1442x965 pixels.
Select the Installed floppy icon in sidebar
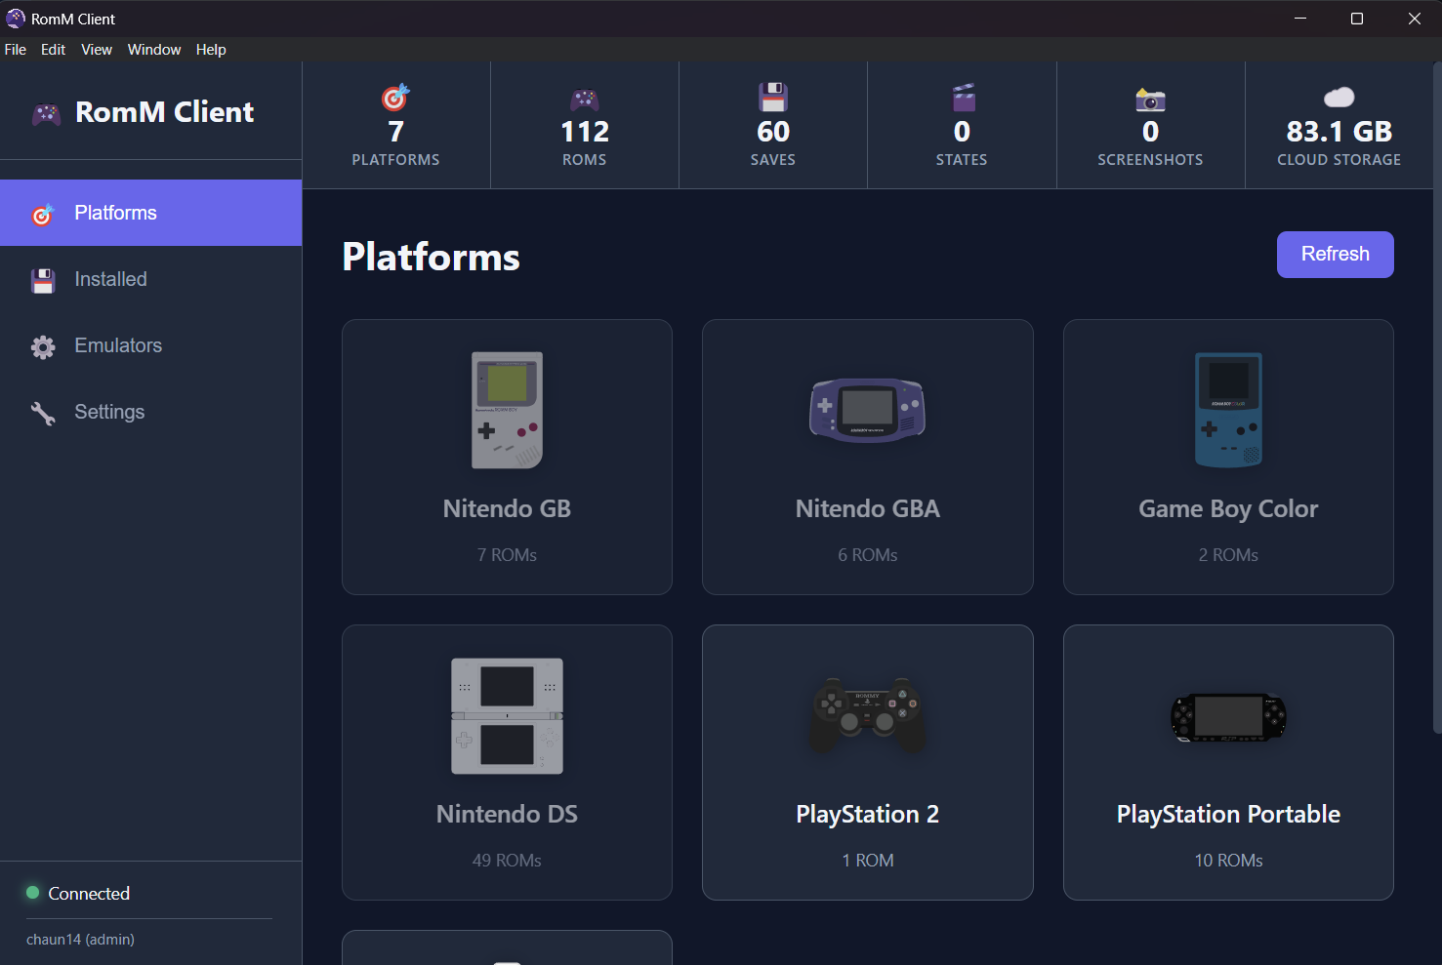(x=43, y=279)
